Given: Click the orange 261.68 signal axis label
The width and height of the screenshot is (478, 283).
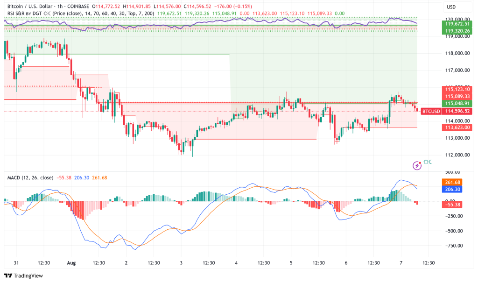Looking at the screenshot, I should (x=452, y=183).
